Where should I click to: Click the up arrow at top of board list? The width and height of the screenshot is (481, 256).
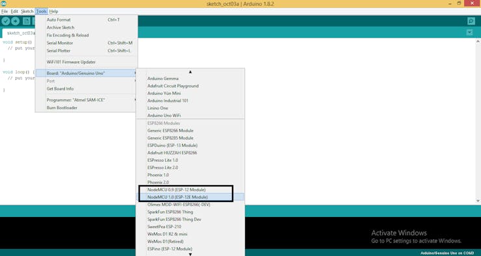(190, 71)
